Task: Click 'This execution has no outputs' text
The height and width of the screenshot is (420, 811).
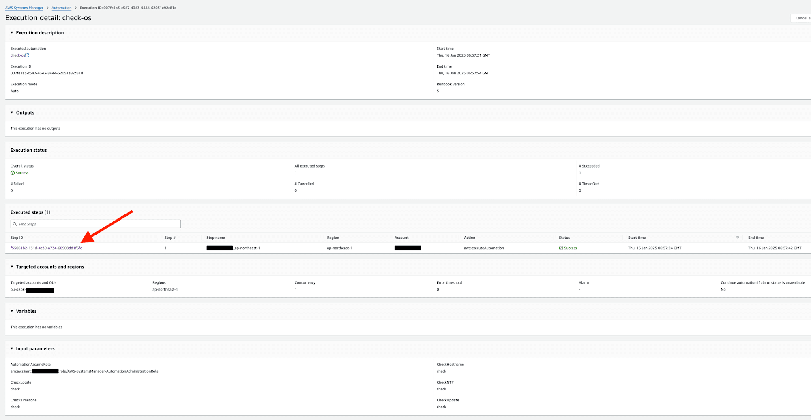Action: [x=35, y=129]
